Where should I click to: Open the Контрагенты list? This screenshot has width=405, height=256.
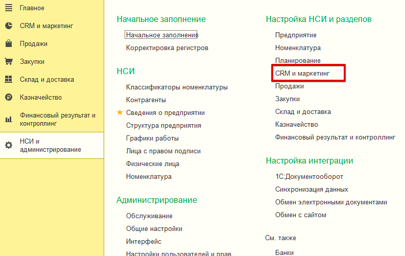[x=146, y=100]
